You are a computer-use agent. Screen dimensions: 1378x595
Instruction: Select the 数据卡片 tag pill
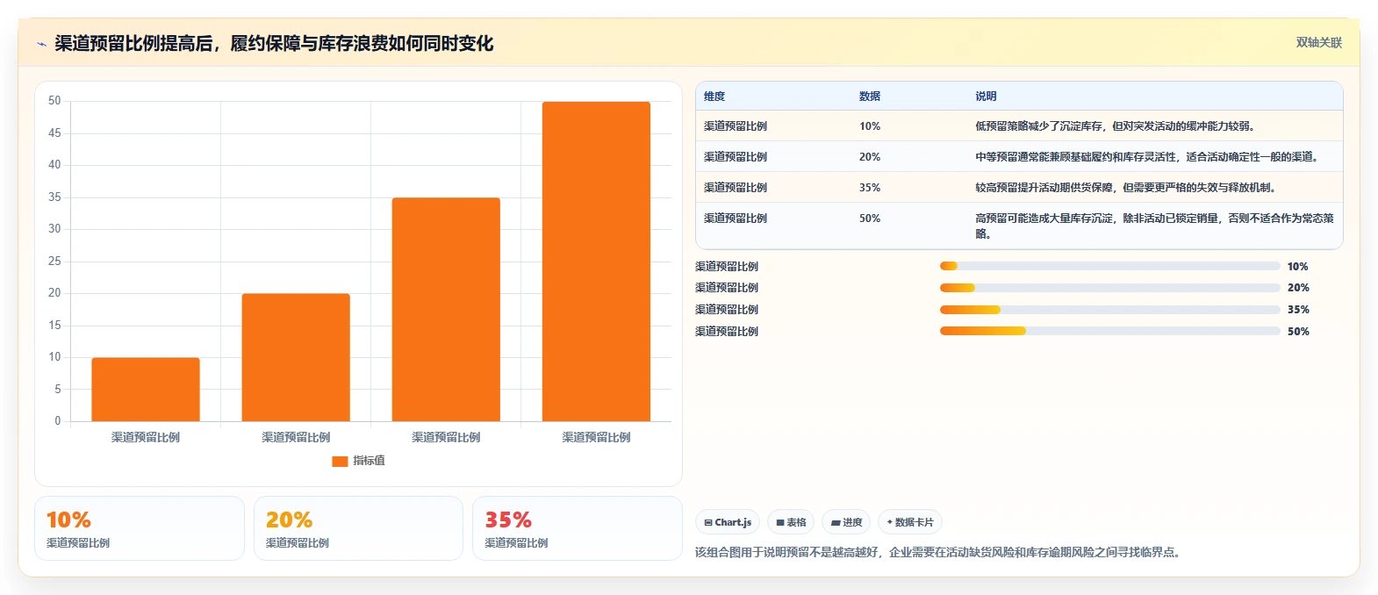point(910,522)
